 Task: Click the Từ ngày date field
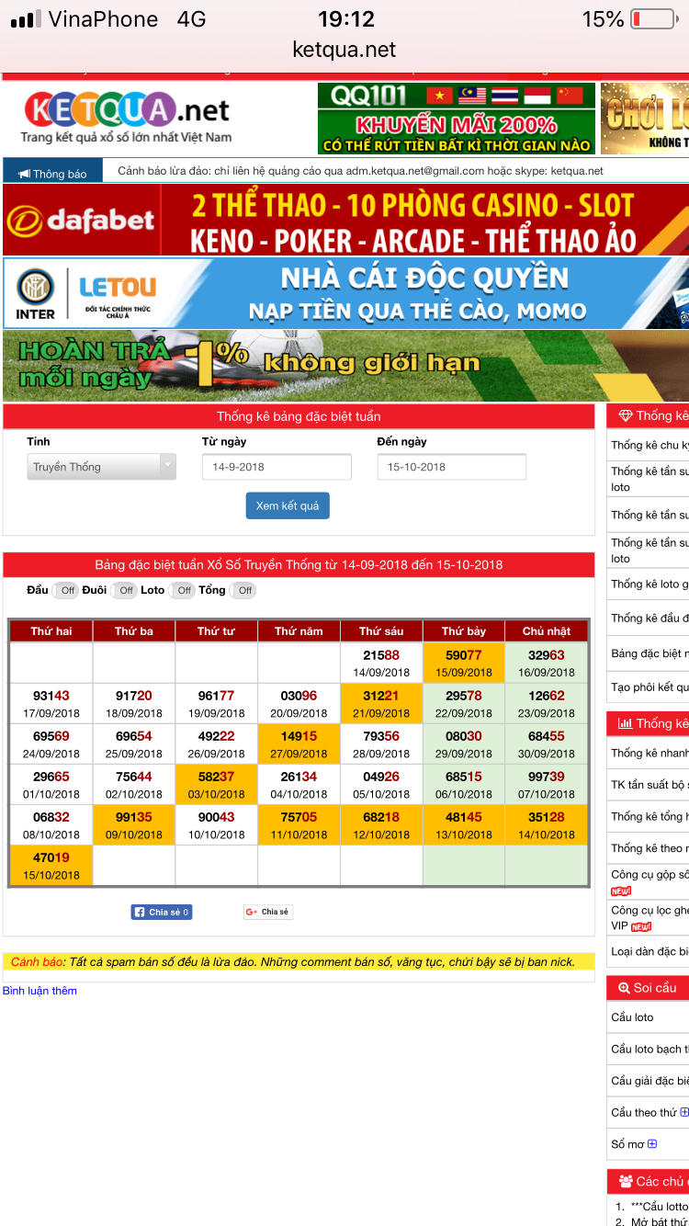pos(277,467)
